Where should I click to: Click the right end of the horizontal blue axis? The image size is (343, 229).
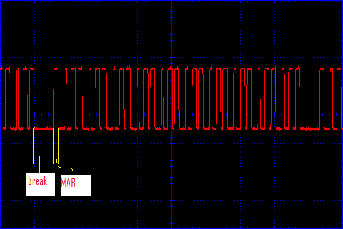coord(341,114)
